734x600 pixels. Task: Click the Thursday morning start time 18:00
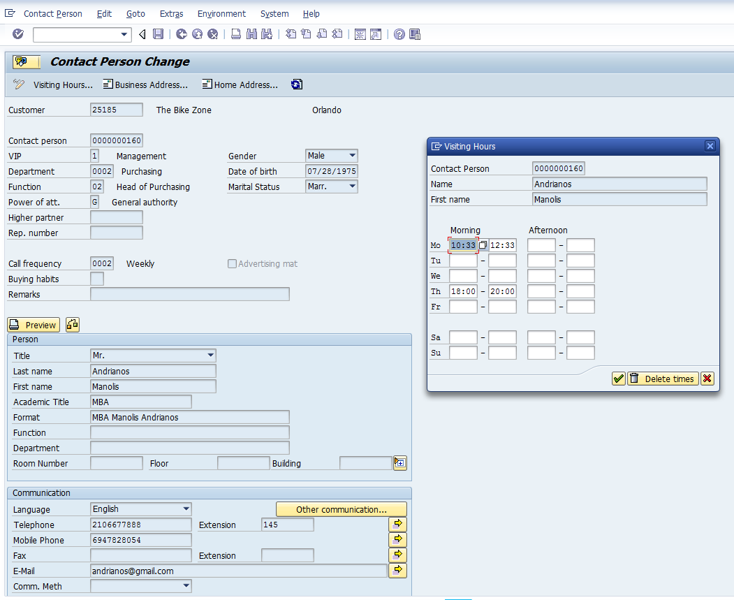click(463, 291)
